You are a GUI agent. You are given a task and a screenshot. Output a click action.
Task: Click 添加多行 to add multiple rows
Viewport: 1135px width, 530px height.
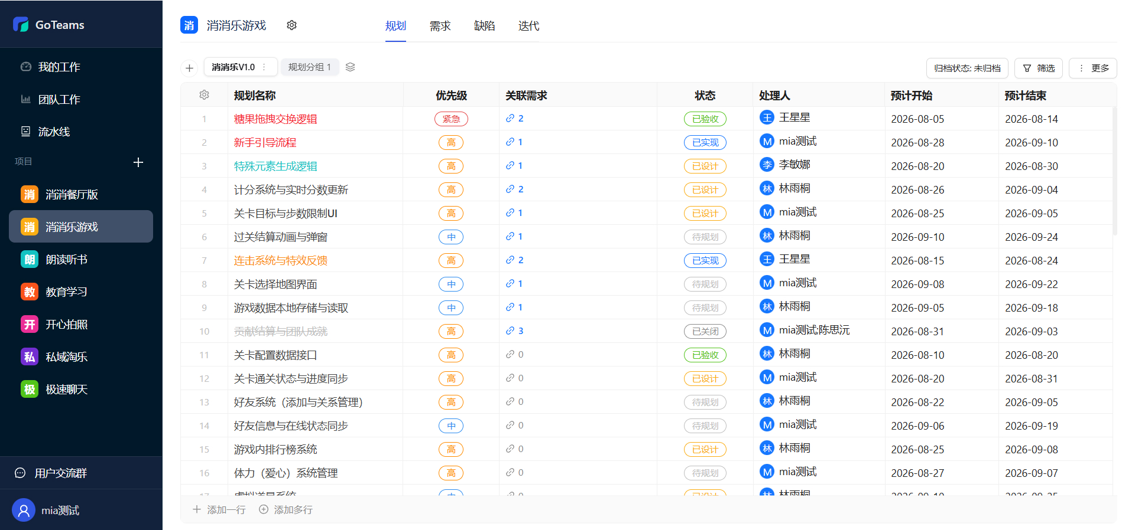pyautogui.click(x=286, y=509)
